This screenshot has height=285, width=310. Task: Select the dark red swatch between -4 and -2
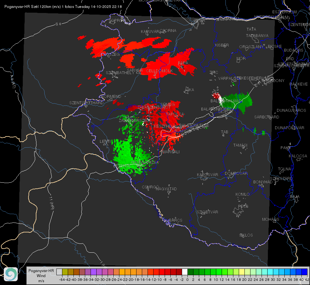point(179,272)
